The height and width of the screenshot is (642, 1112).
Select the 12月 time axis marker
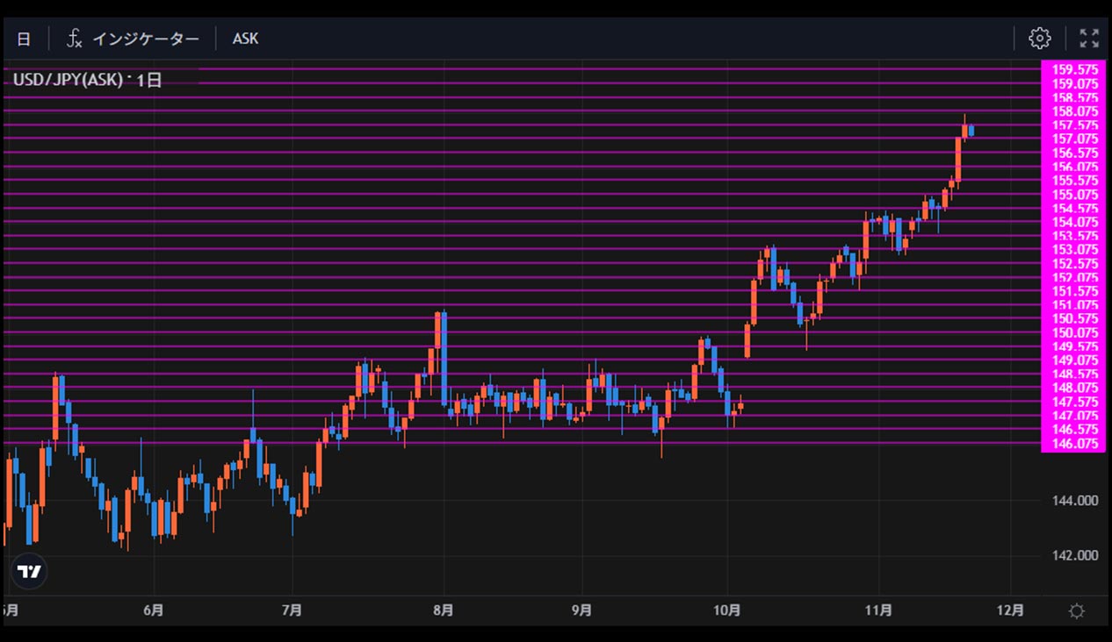tap(1010, 610)
